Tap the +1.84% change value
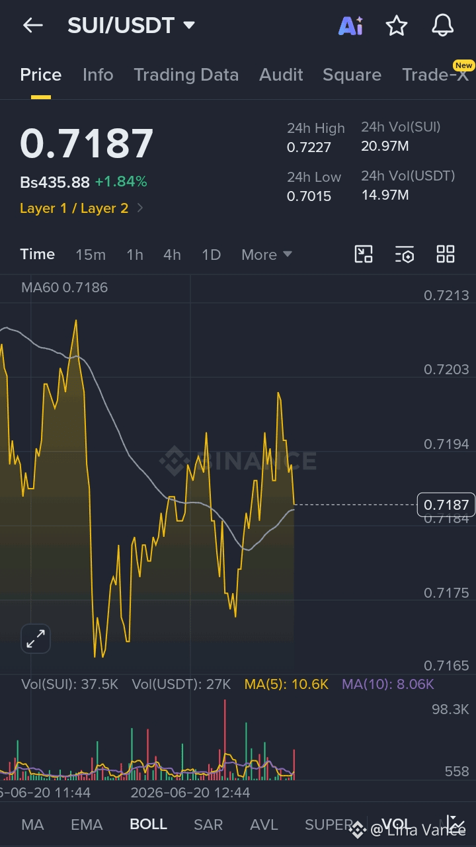Image resolution: width=476 pixels, height=847 pixels. click(121, 182)
